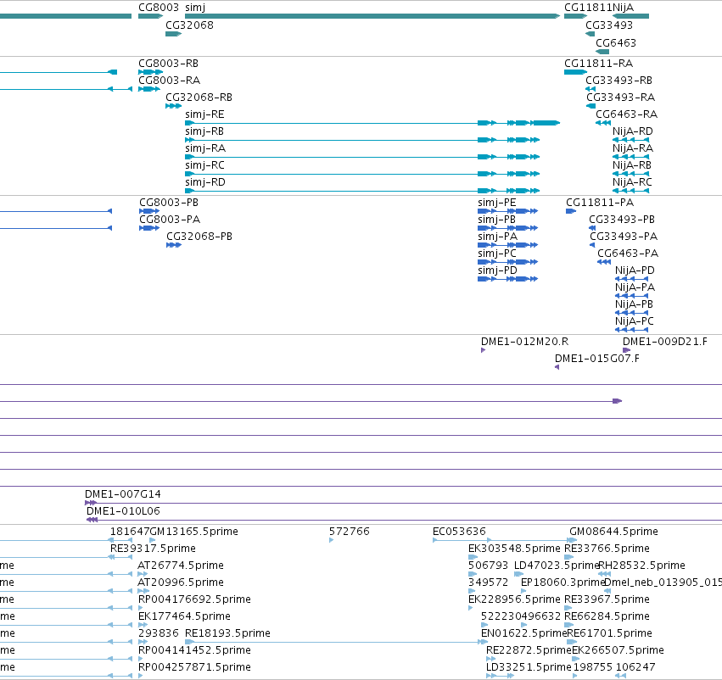Image resolution: width=722 pixels, height=680 pixels.
Task: Click transcript label CG8003-RB
Action: tap(169, 63)
